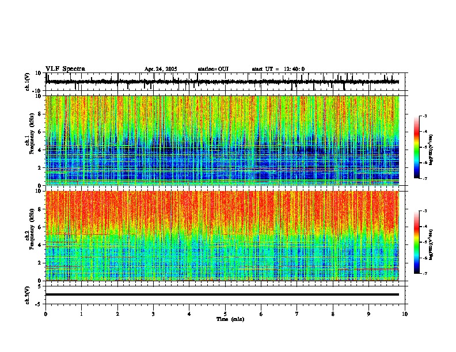Click the "ch.3(V)" axis label
Screen dimensions: 456x352
[28, 295]
